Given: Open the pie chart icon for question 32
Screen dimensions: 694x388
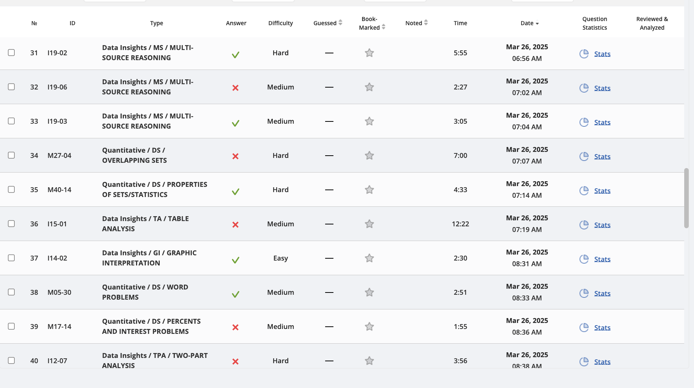Looking at the screenshot, I should (x=584, y=88).
